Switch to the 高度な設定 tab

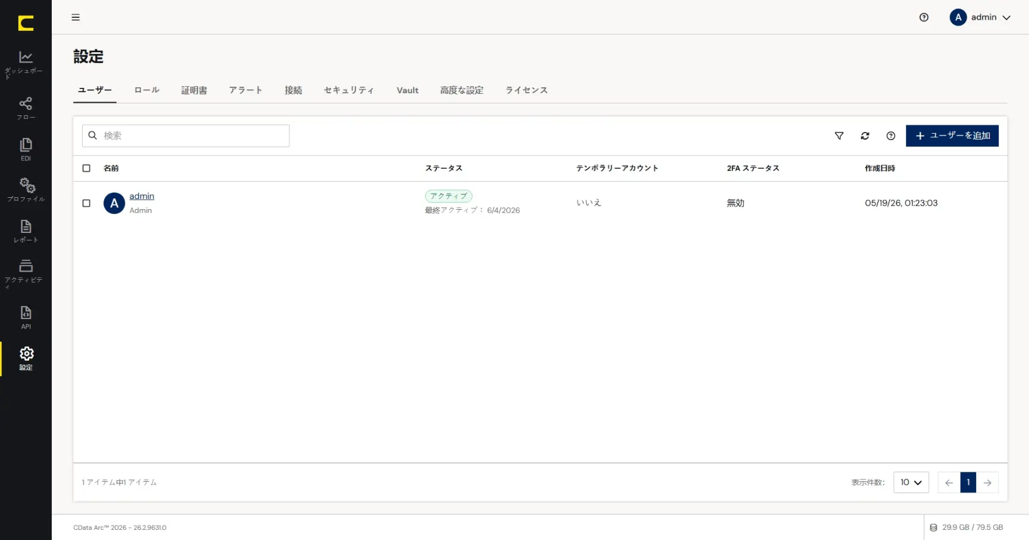[461, 90]
